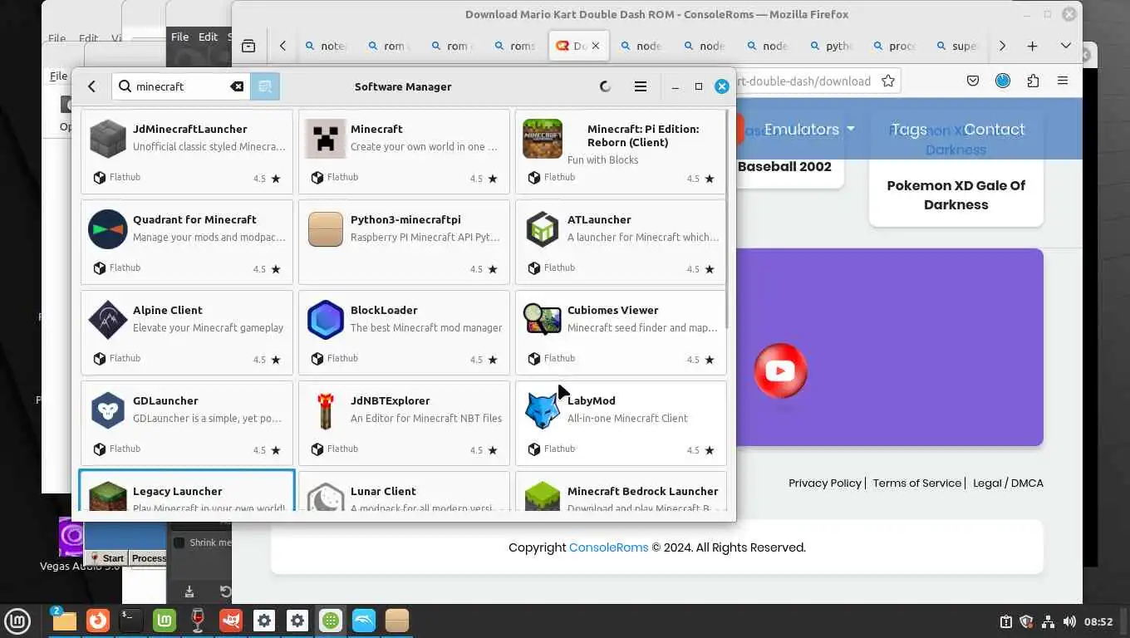Open the Legacy Launcher card
The width and height of the screenshot is (1130, 638).
coord(187,491)
